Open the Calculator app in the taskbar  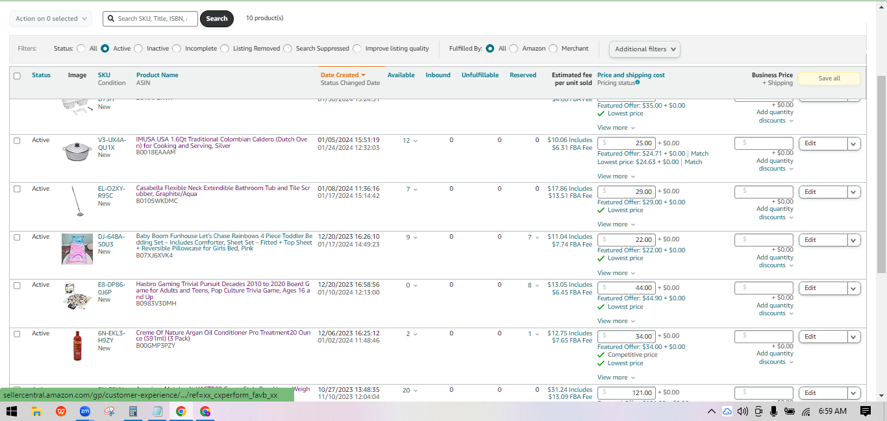pyautogui.click(x=133, y=411)
